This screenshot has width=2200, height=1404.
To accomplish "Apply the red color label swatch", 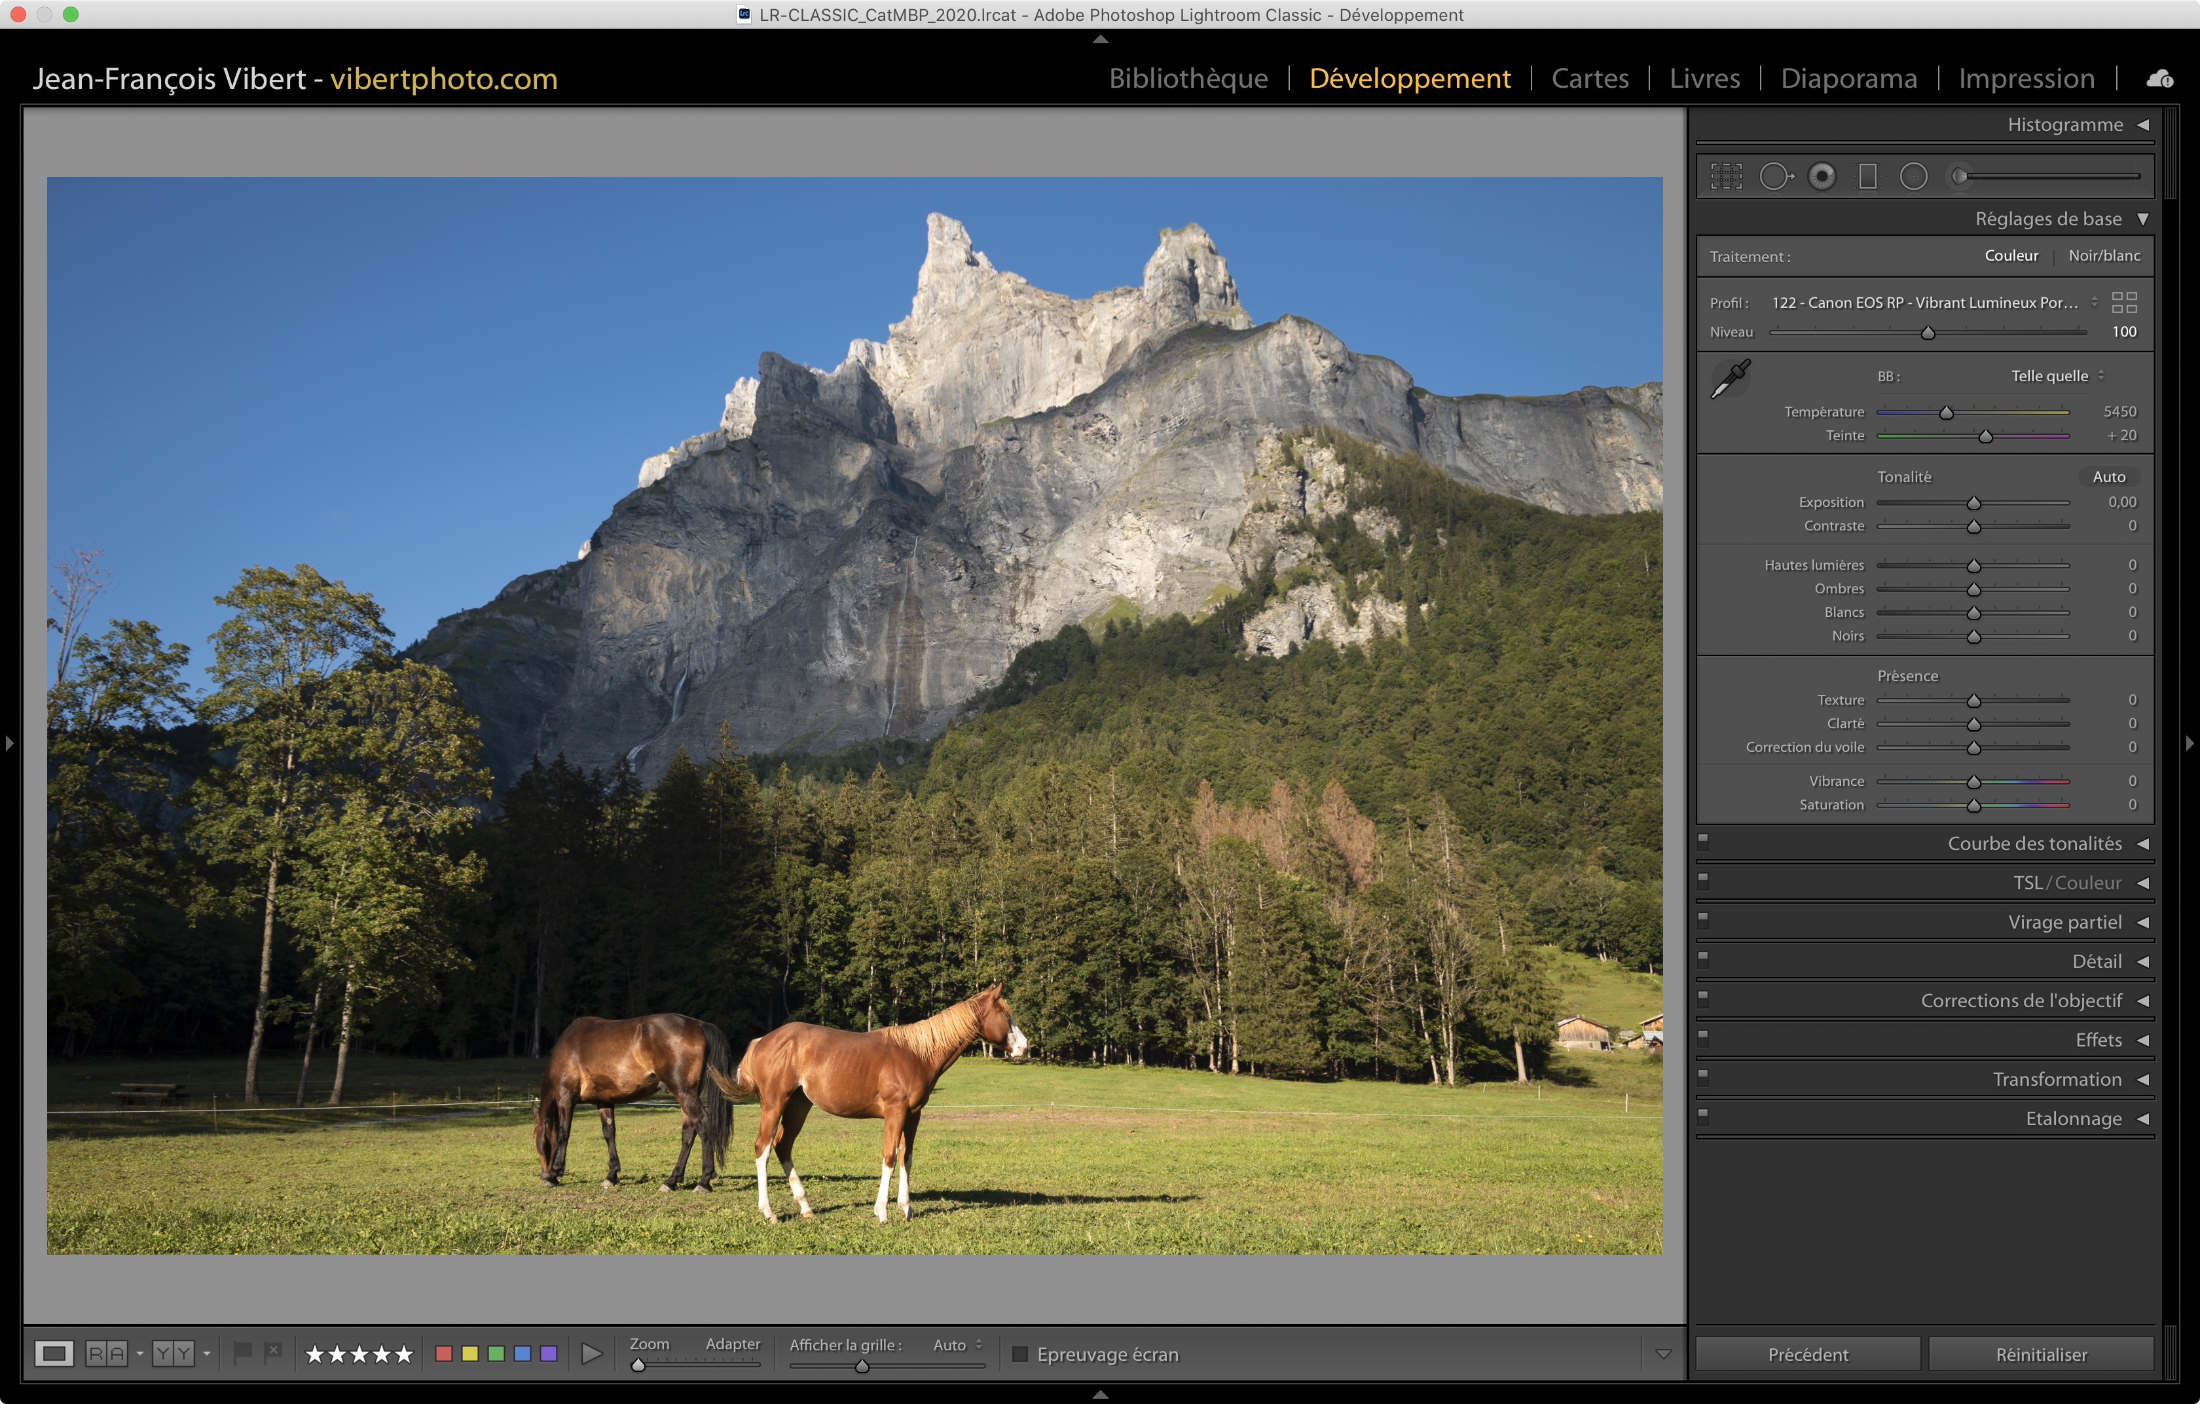I will coord(444,1354).
